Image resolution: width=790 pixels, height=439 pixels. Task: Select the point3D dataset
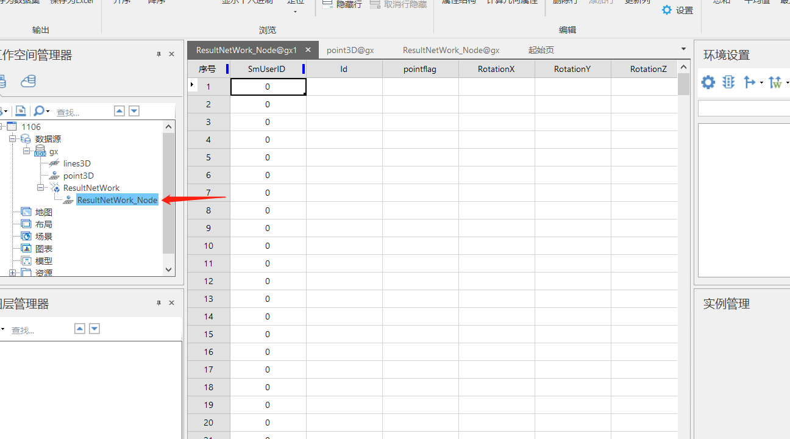[x=79, y=176]
